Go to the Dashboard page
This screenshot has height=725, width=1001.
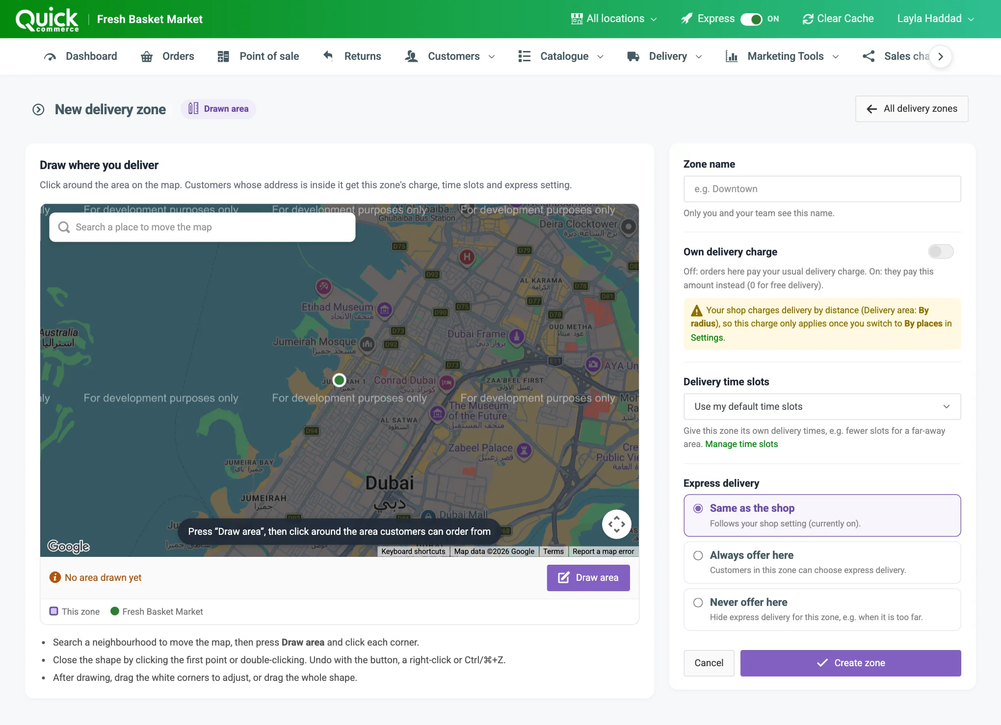click(x=80, y=56)
